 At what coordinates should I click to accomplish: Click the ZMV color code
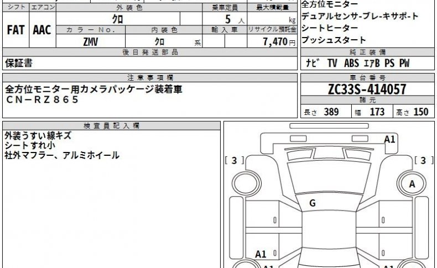tap(91, 42)
